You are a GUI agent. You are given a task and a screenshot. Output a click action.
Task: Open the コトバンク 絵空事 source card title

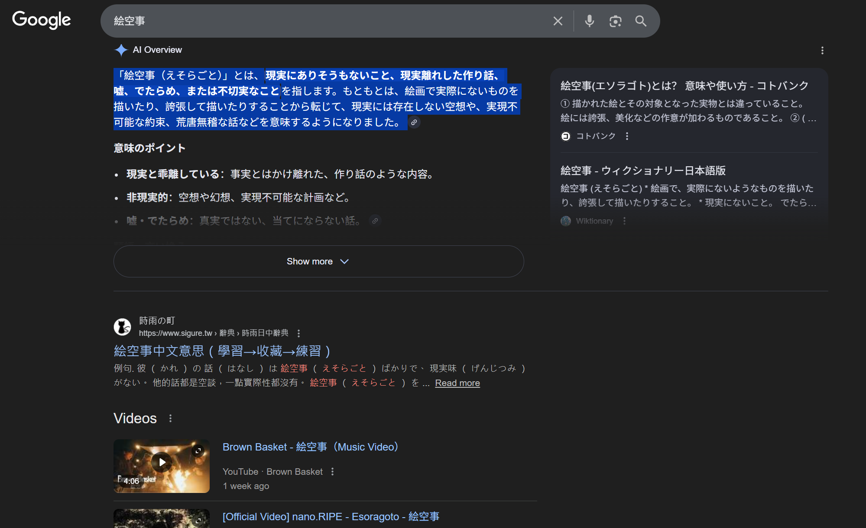[x=684, y=86]
